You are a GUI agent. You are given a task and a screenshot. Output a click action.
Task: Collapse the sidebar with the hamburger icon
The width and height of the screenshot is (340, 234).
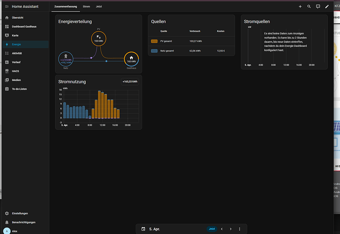click(x=6, y=7)
